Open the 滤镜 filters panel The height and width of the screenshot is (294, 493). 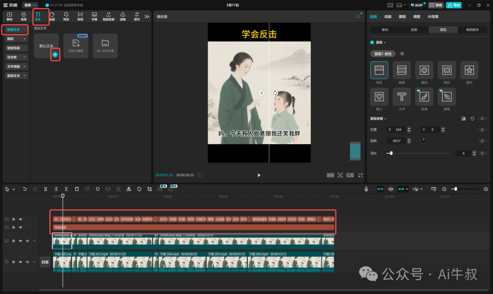[x=123, y=16]
